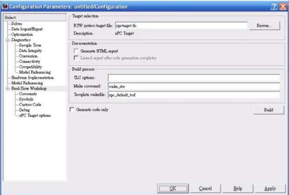Select top-level Model Referencing item
Viewport: 289px width, 195px height.
pyautogui.click(x=27, y=83)
